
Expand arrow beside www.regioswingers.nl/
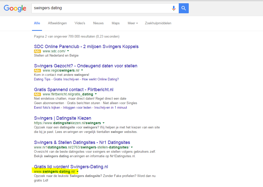pyautogui.click(x=82, y=70)
